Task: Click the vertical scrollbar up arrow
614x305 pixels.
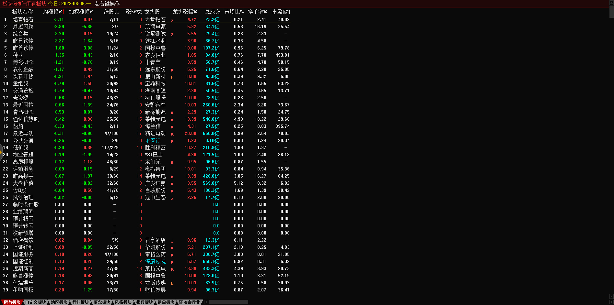Action: (x=611, y=2)
